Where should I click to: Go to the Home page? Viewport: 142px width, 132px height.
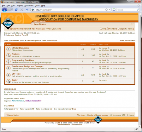click(x=27, y=10)
